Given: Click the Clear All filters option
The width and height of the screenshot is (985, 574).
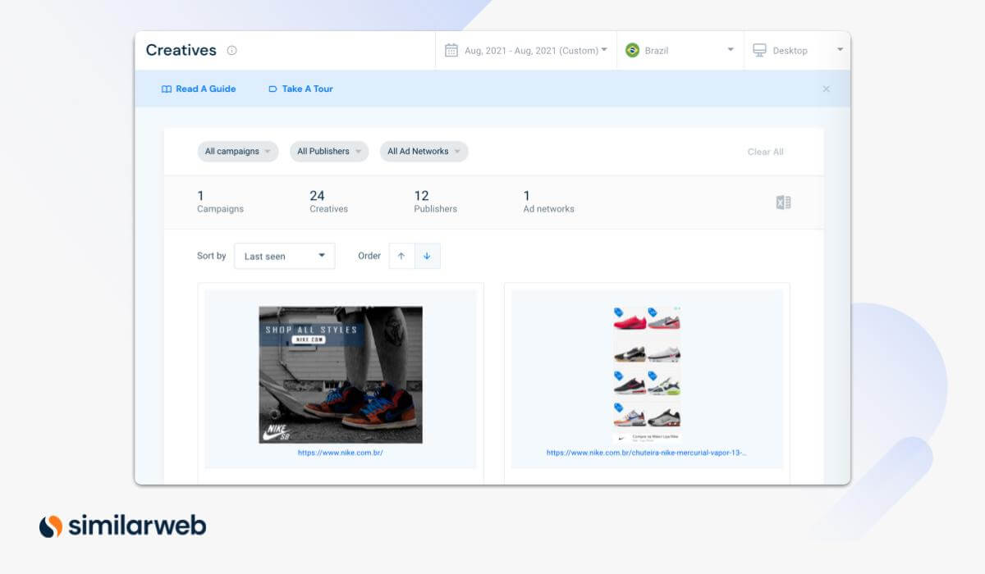Looking at the screenshot, I should [x=765, y=151].
